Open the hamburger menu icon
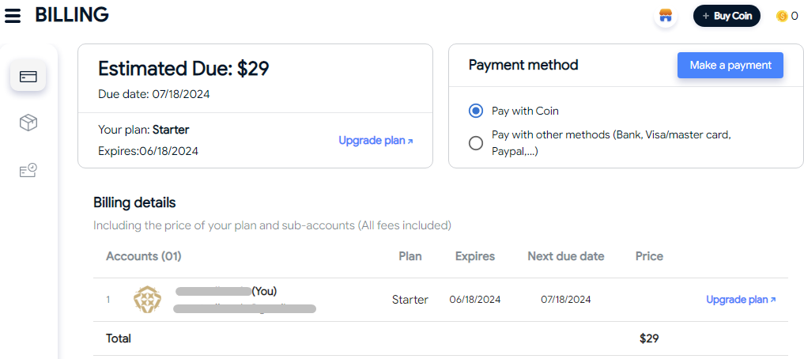 pos(13,15)
